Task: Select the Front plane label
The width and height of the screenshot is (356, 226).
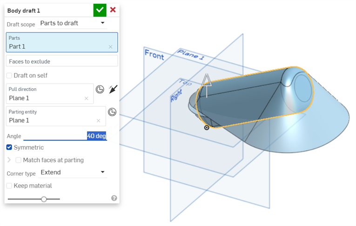Action: click(x=154, y=55)
